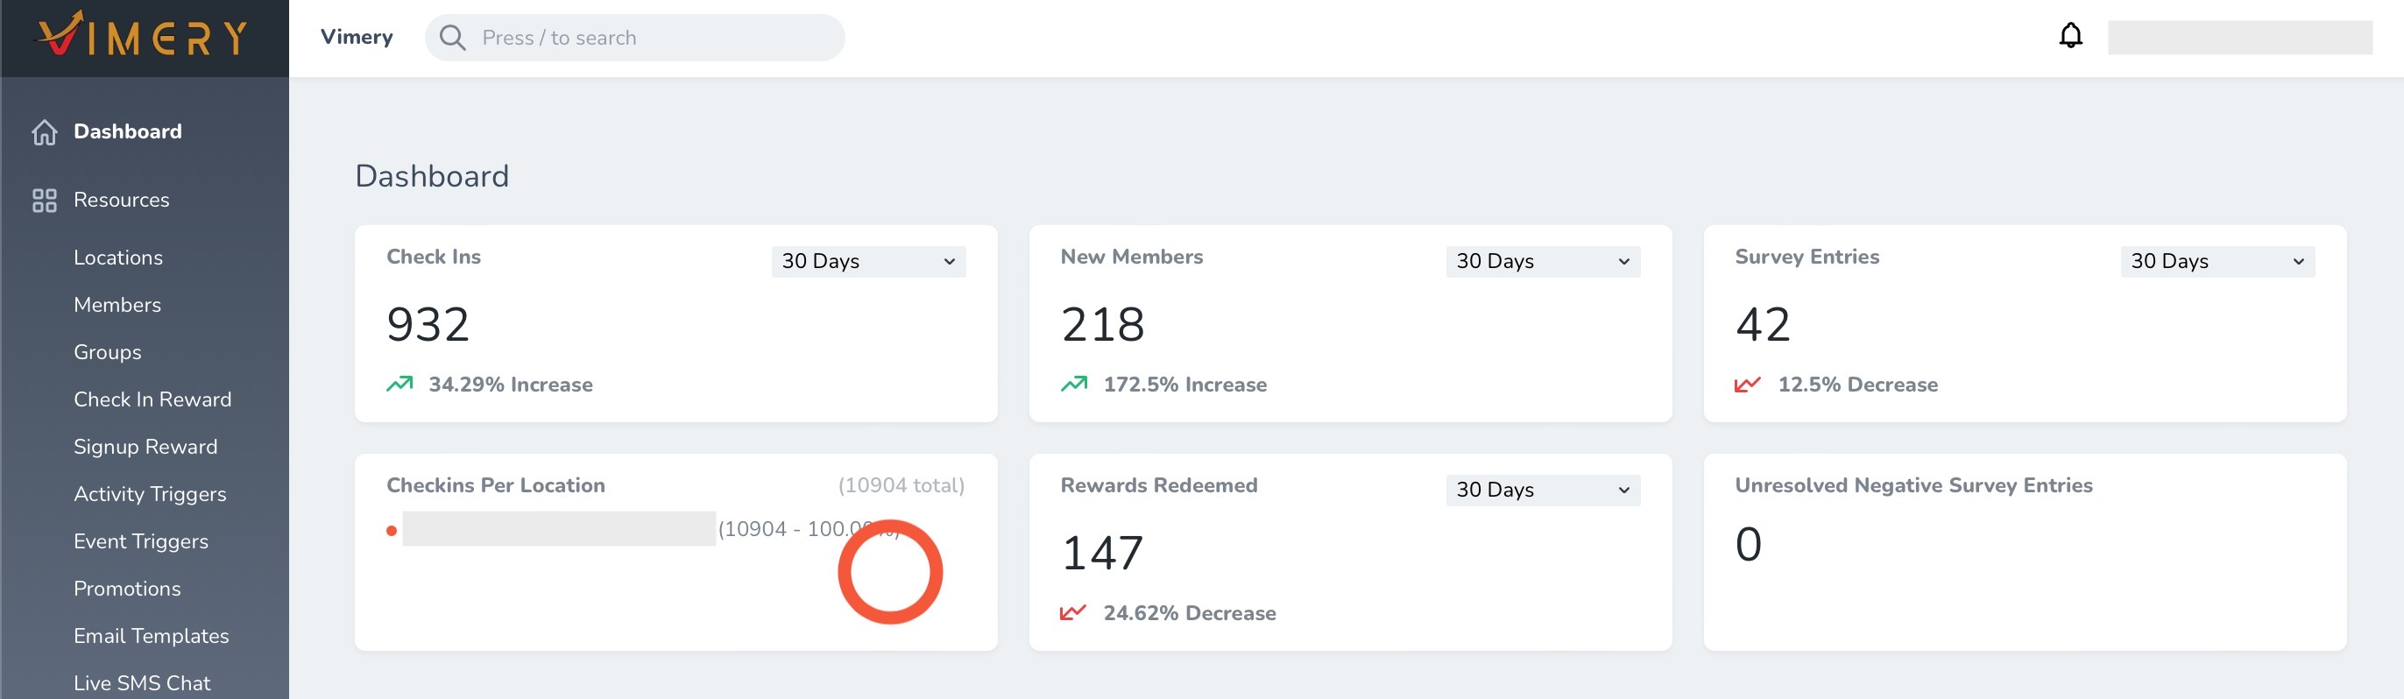Open the New Members period dropdown
Screen dimensions: 2404x699
tap(1542, 261)
